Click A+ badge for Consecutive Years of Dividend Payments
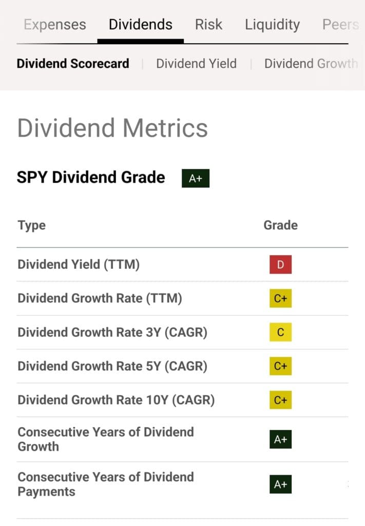 coord(280,484)
